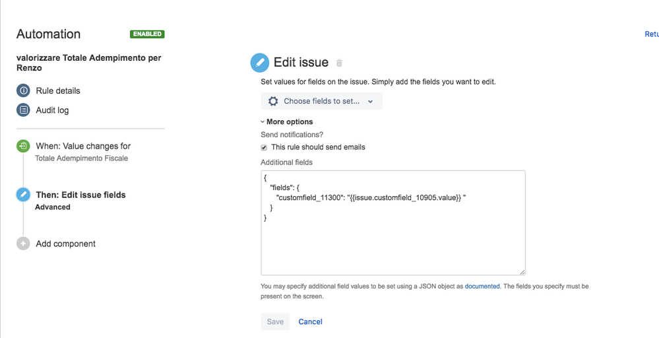Viewport: 659px width, 338px height.
Task: Open the Audit log section
Action: [x=52, y=110]
